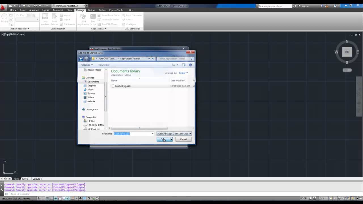Screen dimensions: 363x204
Task: Click the MODEL button in status bar
Action: (304, 198)
